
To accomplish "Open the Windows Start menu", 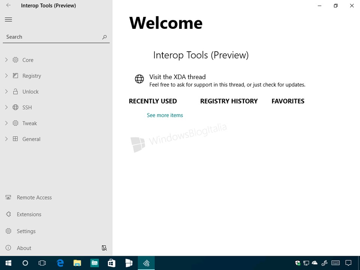I will [x=9, y=263].
